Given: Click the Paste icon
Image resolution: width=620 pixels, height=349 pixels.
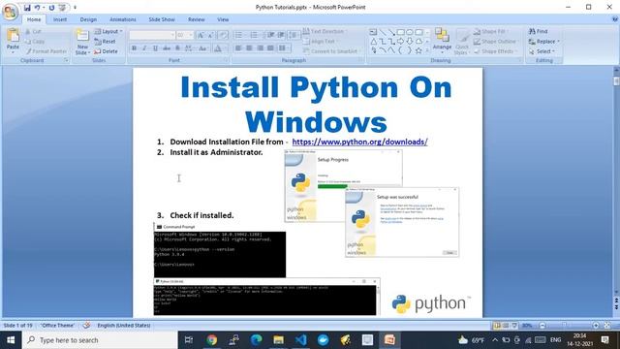Looking at the screenshot, I should (x=13, y=36).
